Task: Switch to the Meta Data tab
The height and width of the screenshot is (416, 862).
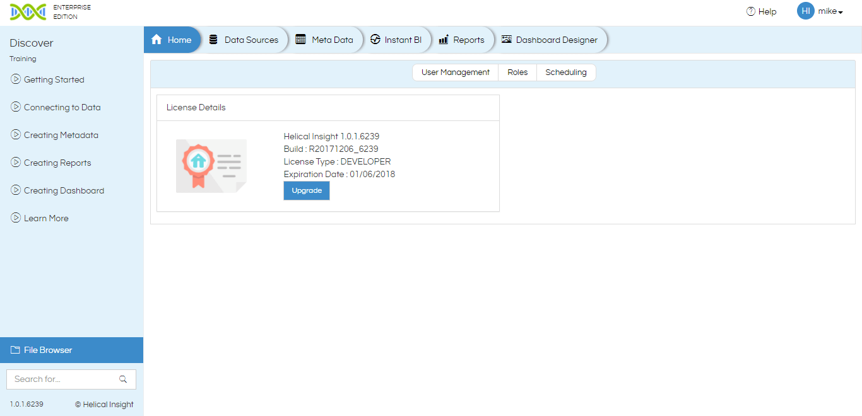Action: [x=325, y=40]
